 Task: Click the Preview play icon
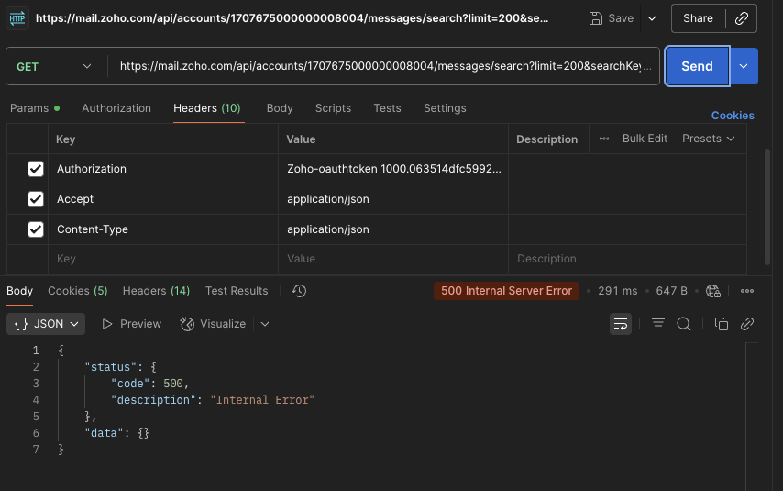pyautogui.click(x=107, y=324)
